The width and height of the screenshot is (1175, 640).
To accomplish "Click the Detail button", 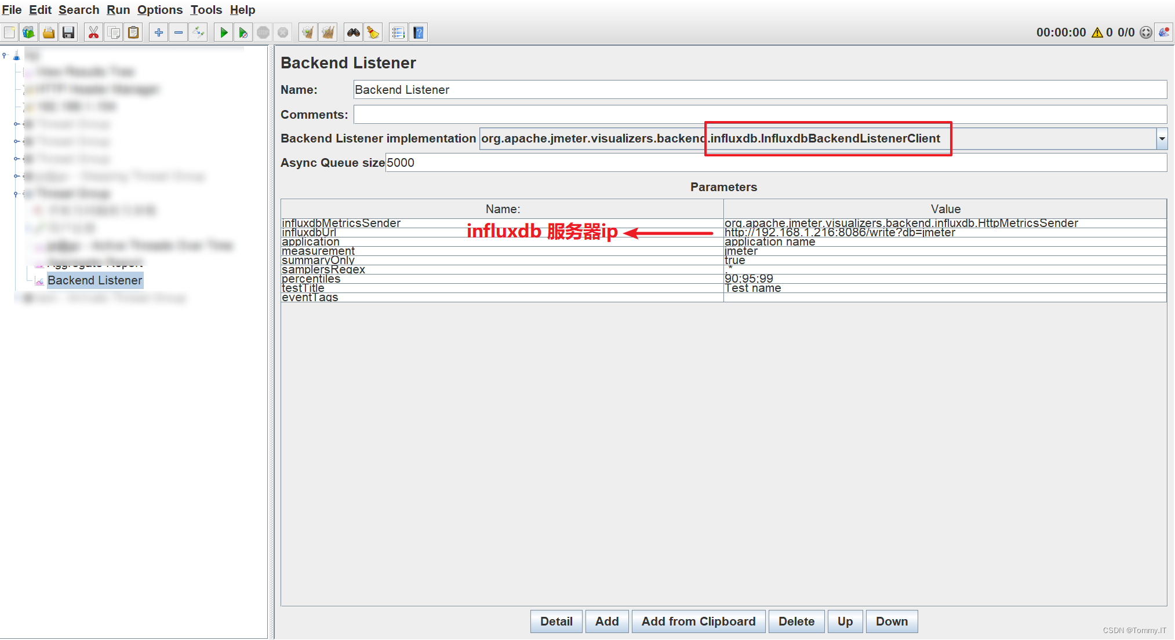I will 555,621.
